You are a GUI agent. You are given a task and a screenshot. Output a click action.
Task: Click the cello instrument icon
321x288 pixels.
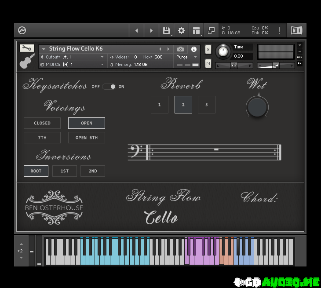coord(27,61)
